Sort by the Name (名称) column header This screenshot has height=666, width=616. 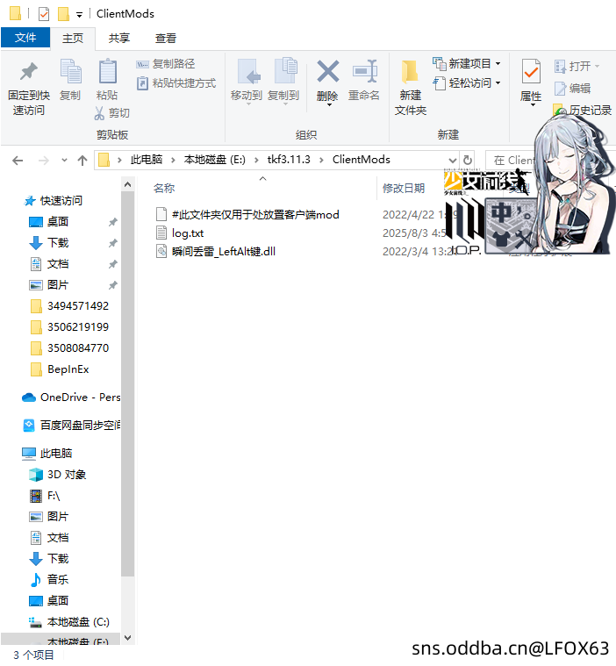(x=164, y=188)
